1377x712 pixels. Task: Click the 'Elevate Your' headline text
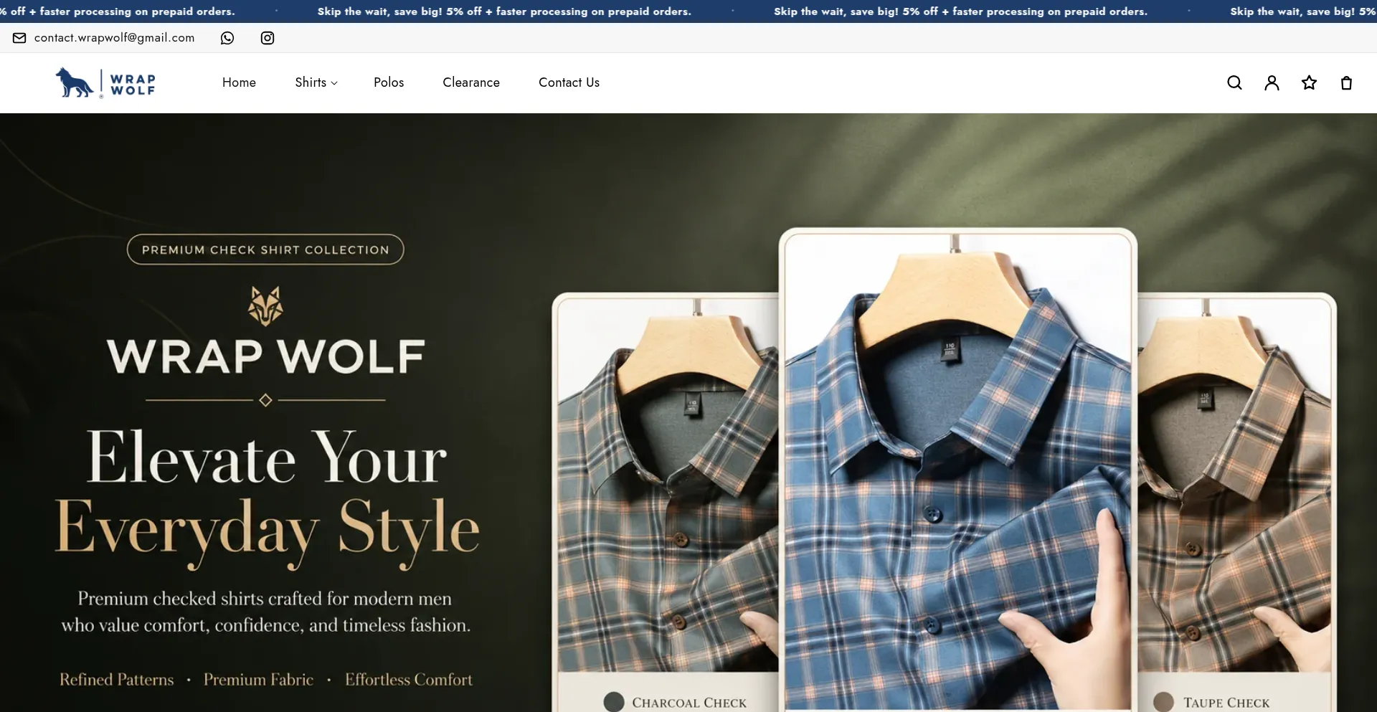click(x=266, y=458)
